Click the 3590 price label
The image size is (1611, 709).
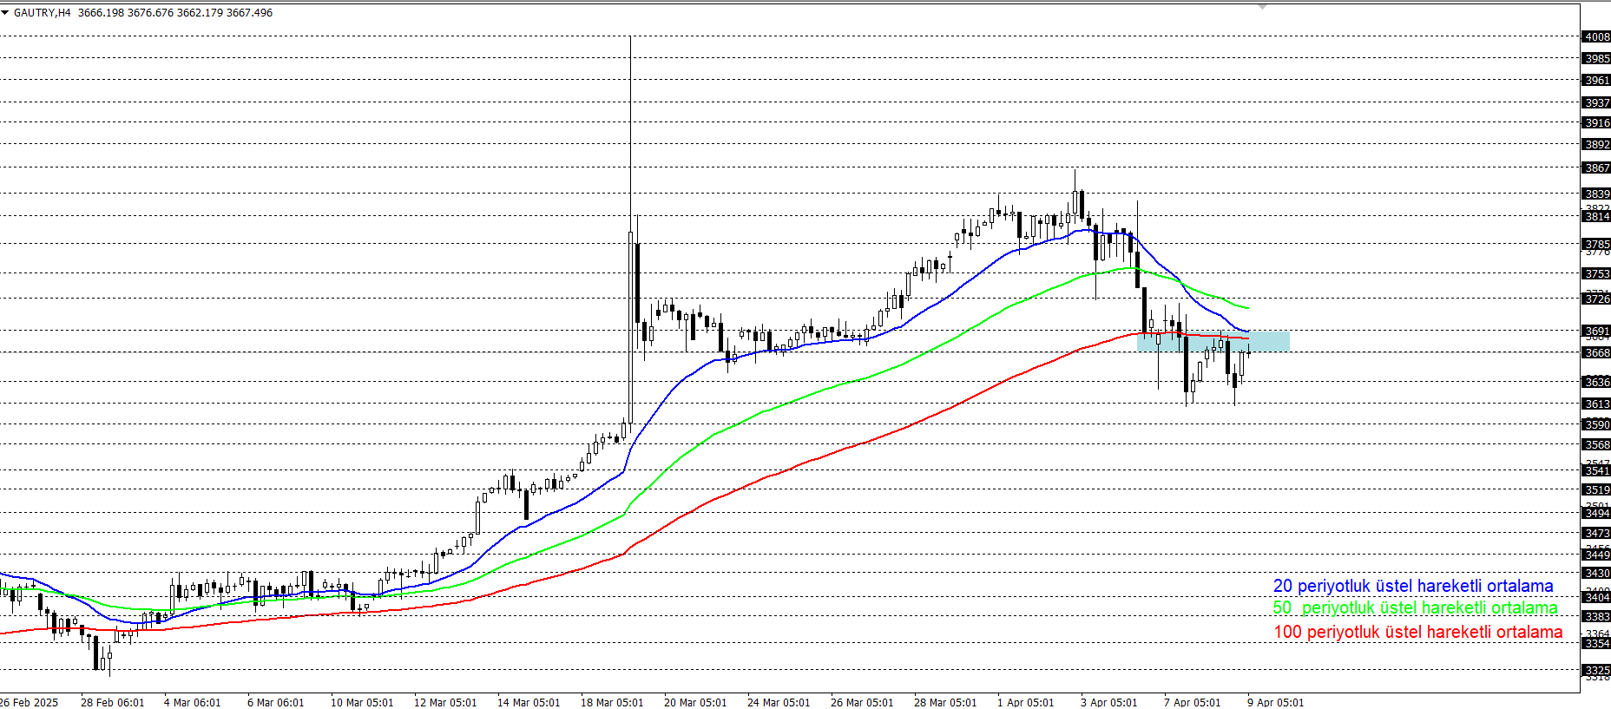coord(1597,424)
